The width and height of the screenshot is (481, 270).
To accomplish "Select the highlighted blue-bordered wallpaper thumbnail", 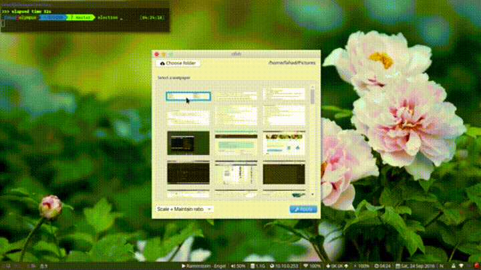I will [188, 96].
